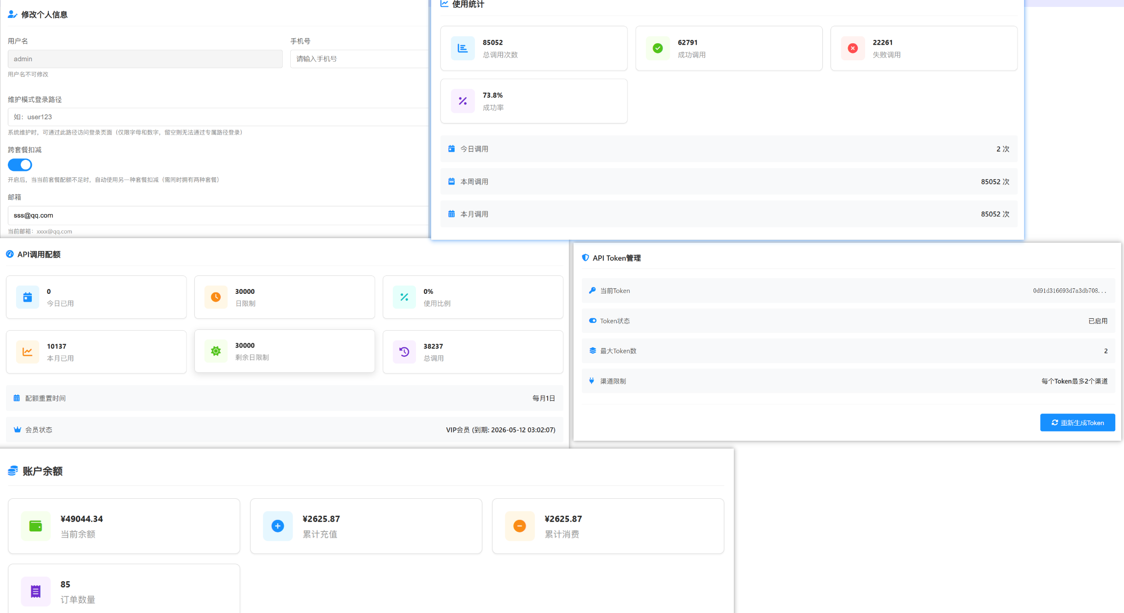Click the coins icon beside 账户余额

(13, 471)
